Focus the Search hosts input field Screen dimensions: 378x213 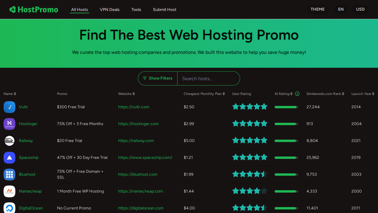click(208, 78)
